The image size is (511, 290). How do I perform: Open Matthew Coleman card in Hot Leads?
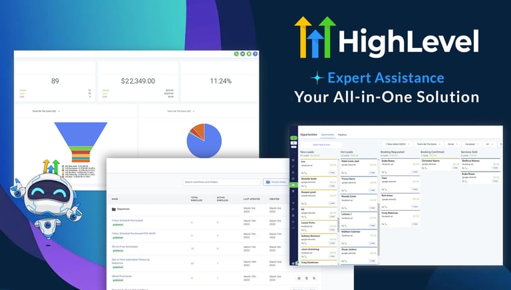pos(359,238)
